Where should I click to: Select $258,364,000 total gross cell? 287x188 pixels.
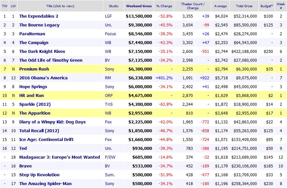(x=244, y=184)
